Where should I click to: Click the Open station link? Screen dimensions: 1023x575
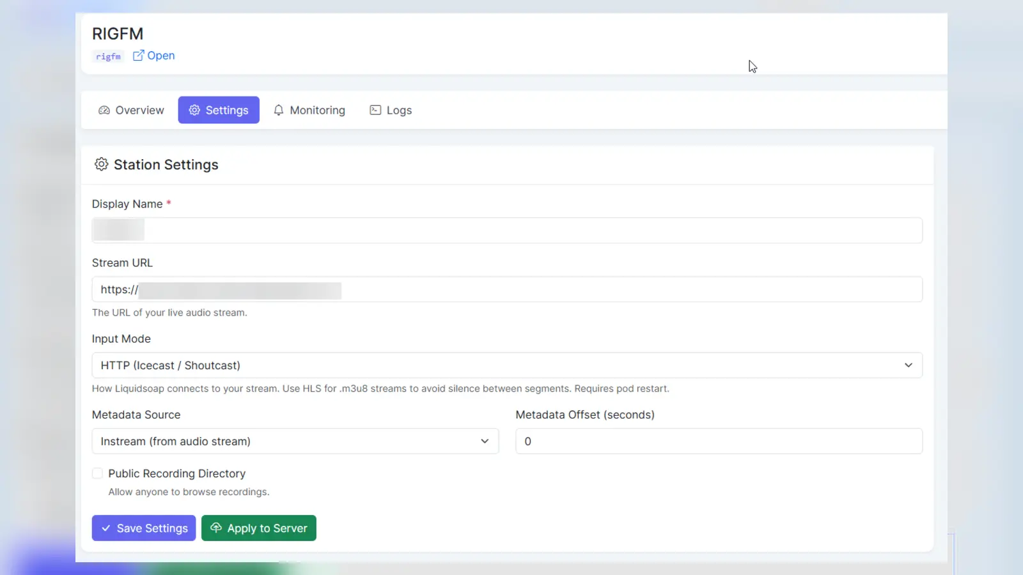point(154,56)
